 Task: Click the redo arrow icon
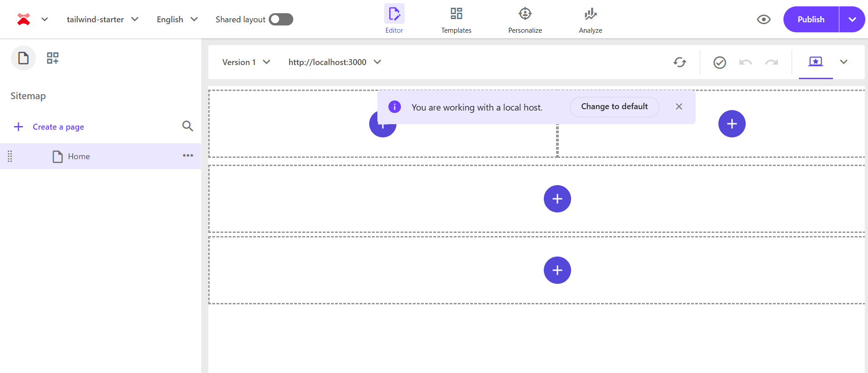(771, 62)
